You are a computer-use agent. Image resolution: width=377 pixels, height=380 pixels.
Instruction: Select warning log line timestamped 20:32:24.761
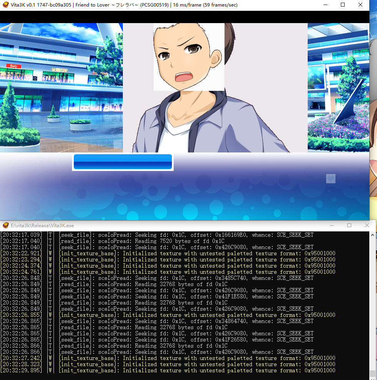pyautogui.click(x=168, y=272)
